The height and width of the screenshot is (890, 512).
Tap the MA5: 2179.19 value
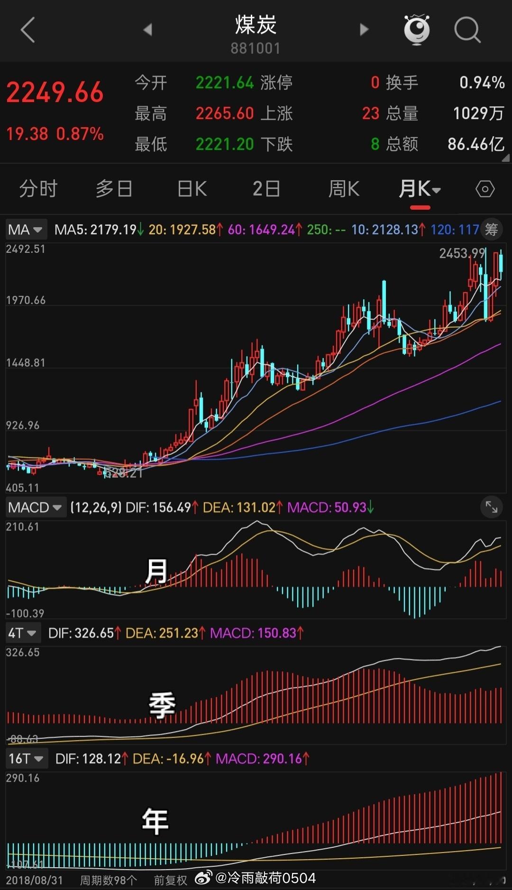pyautogui.click(x=99, y=230)
